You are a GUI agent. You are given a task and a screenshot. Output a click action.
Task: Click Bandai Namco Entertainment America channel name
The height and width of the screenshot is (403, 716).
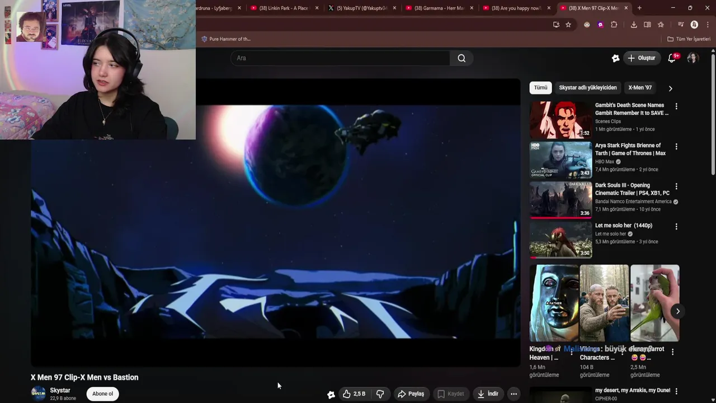click(633, 201)
